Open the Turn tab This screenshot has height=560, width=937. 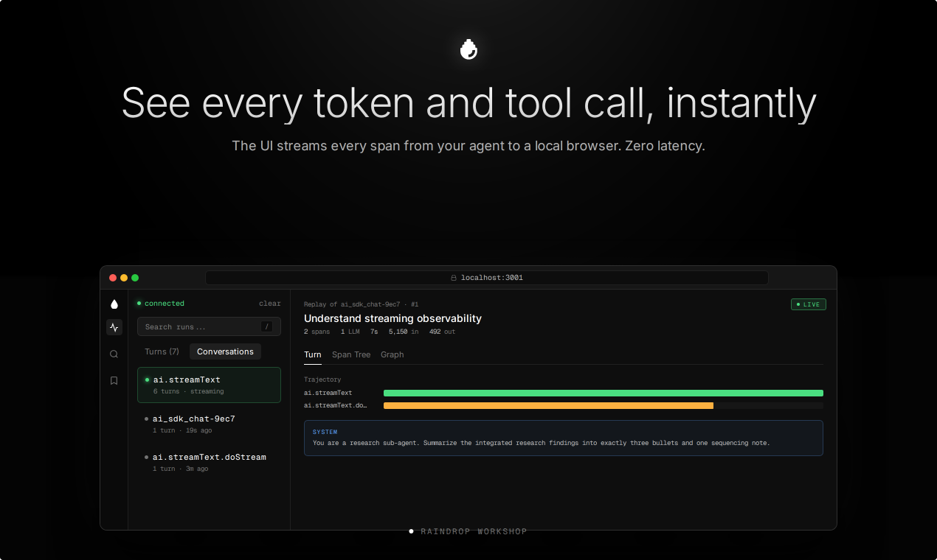[313, 354]
